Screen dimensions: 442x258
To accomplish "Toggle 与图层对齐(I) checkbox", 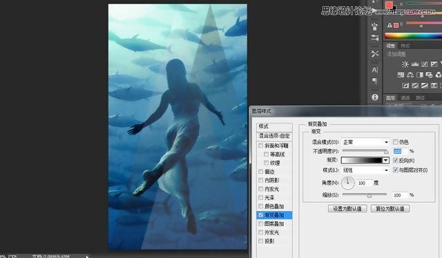I will point(396,170).
